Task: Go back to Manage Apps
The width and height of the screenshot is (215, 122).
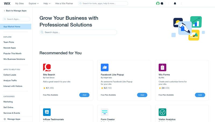Action: point(15,11)
